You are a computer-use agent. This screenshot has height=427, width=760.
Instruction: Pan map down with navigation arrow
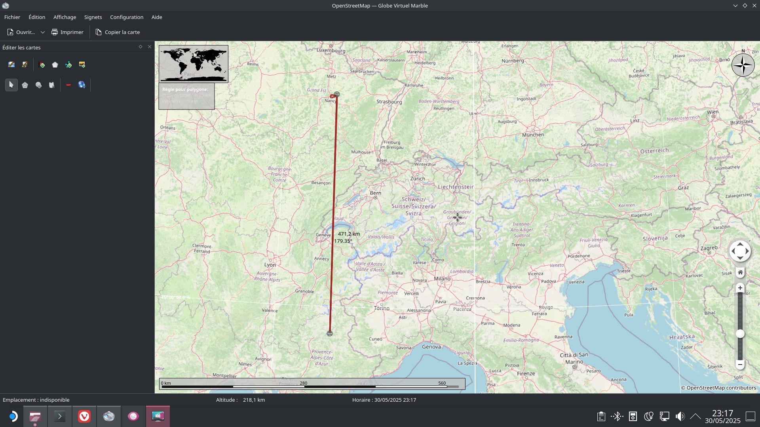pyautogui.click(x=740, y=258)
